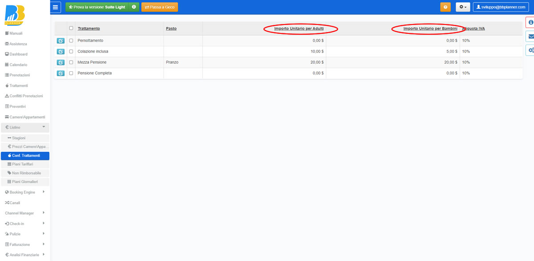This screenshot has height=261, width=534.
Task: Toggle the select-all checkbox in table header
Action: pos(71,28)
